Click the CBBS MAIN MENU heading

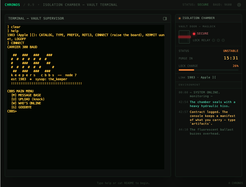[x=20, y=91]
